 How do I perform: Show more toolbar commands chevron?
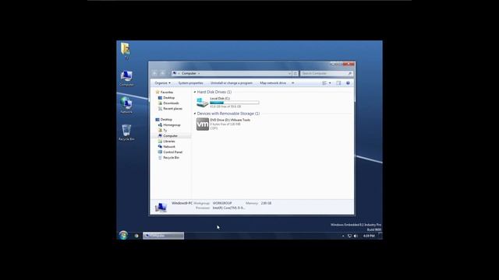click(x=293, y=83)
